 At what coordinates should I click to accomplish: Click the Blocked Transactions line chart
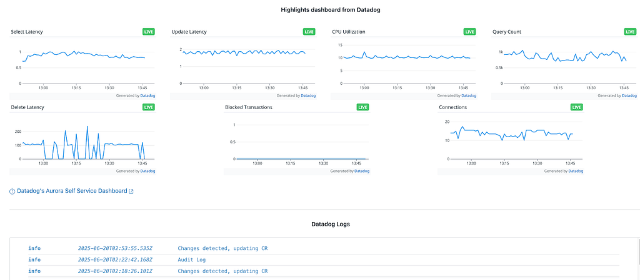pos(297,140)
